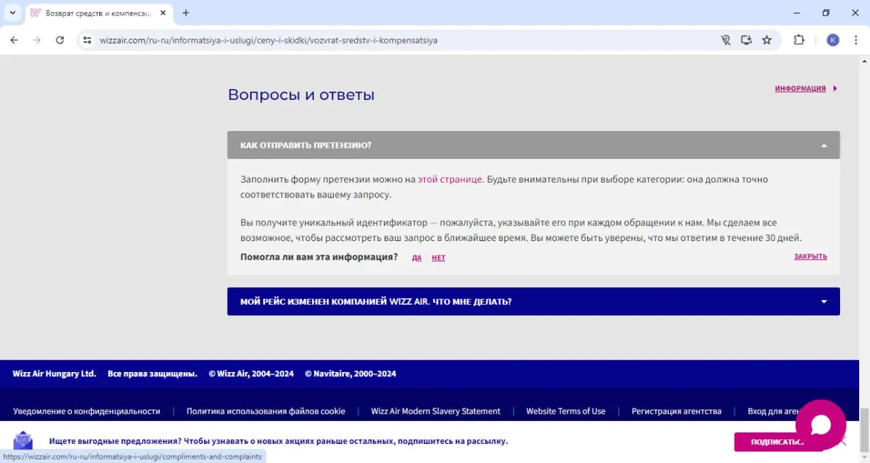Click the Все права защищены. text

pyautogui.click(x=152, y=373)
